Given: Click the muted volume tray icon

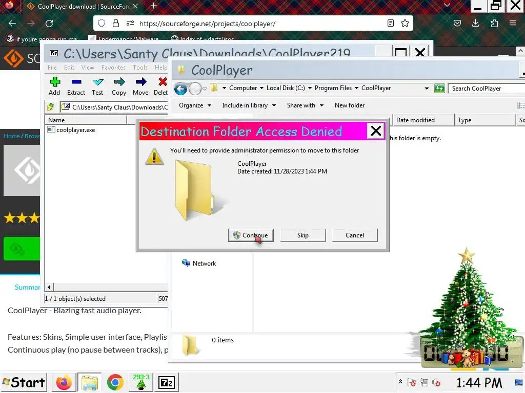Looking at the screenshot, I should (x=436, y=382).
